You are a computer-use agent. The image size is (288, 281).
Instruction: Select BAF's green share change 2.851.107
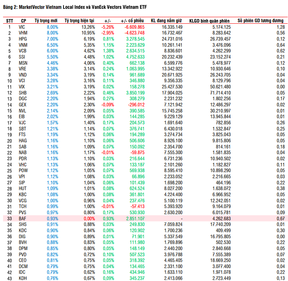pos(135,218)
